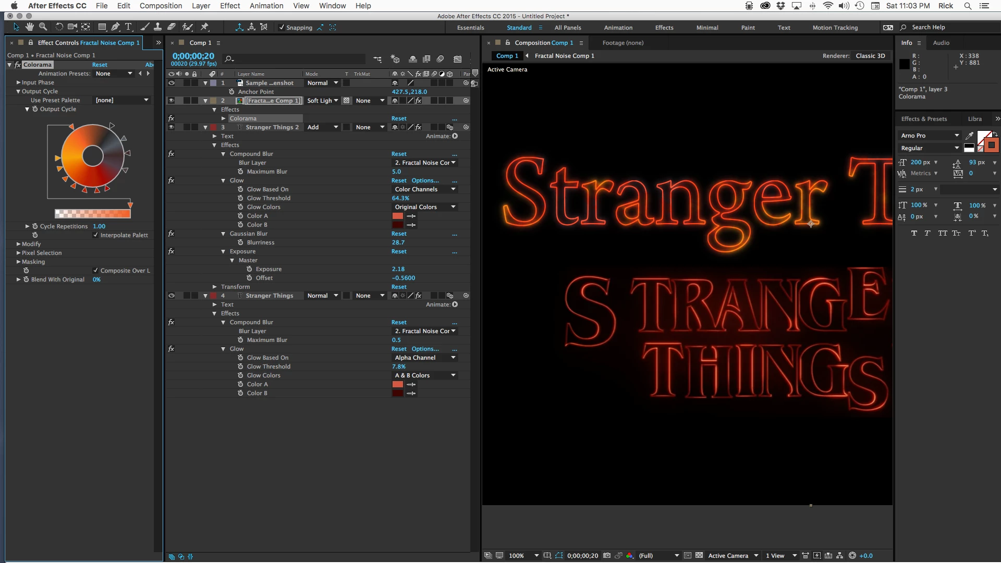Open the Arno Pro font family dropdown

[930, 136]
